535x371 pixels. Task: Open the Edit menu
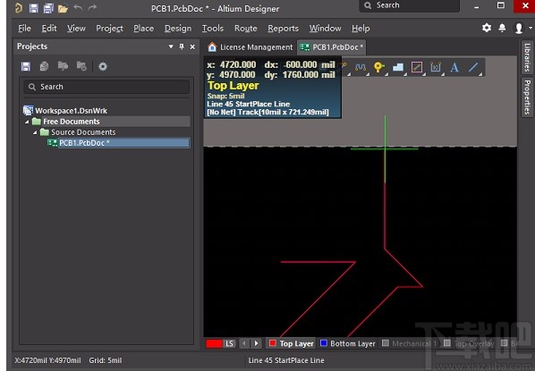coord(49,29)
